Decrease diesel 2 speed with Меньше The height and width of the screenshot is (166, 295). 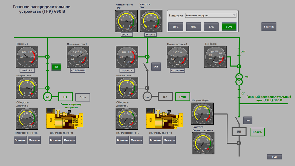(169, 140)
